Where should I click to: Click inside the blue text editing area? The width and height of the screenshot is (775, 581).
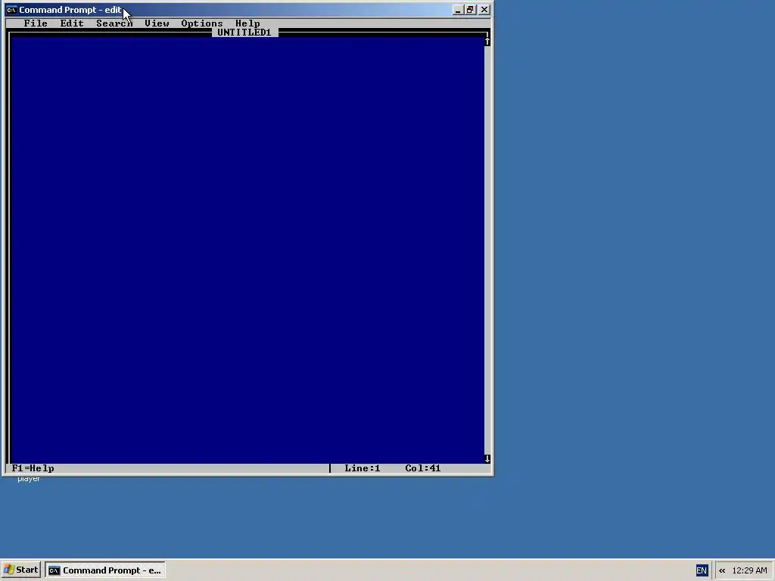coord(247,250)
